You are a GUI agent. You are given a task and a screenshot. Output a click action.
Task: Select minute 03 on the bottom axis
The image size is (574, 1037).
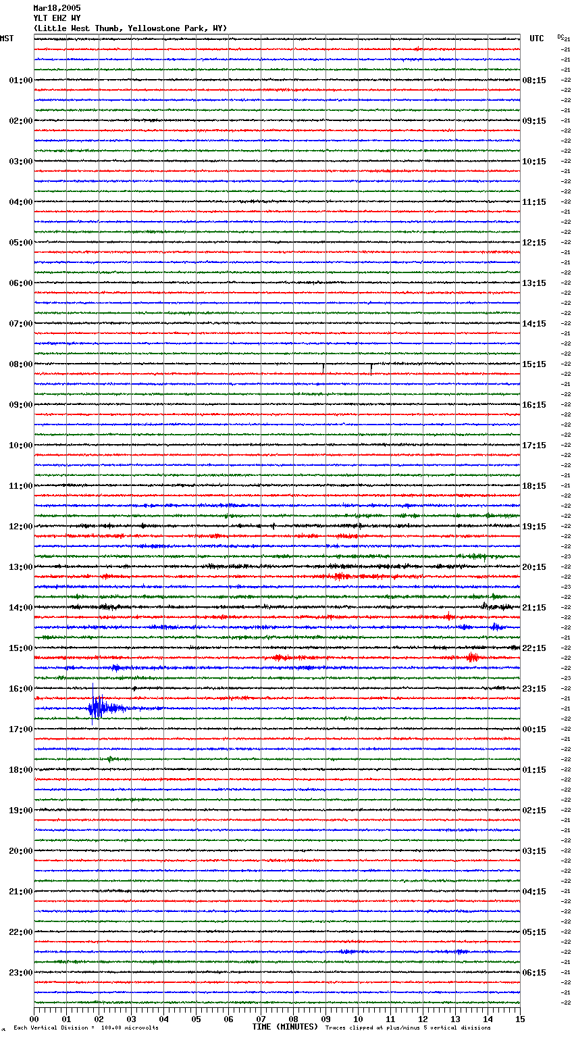pos(131,1019)
